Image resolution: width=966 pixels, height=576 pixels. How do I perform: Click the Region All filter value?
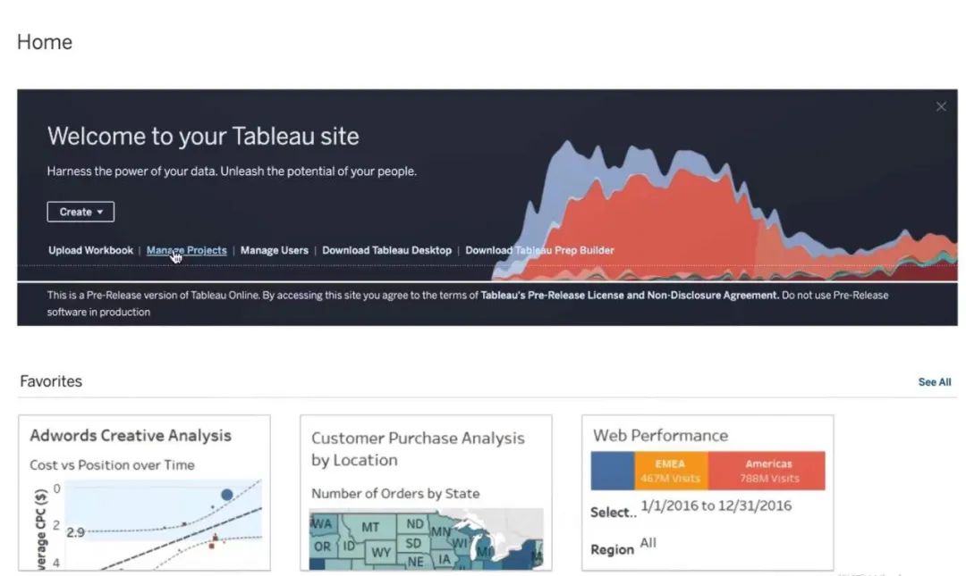click(x=648, y=543)
